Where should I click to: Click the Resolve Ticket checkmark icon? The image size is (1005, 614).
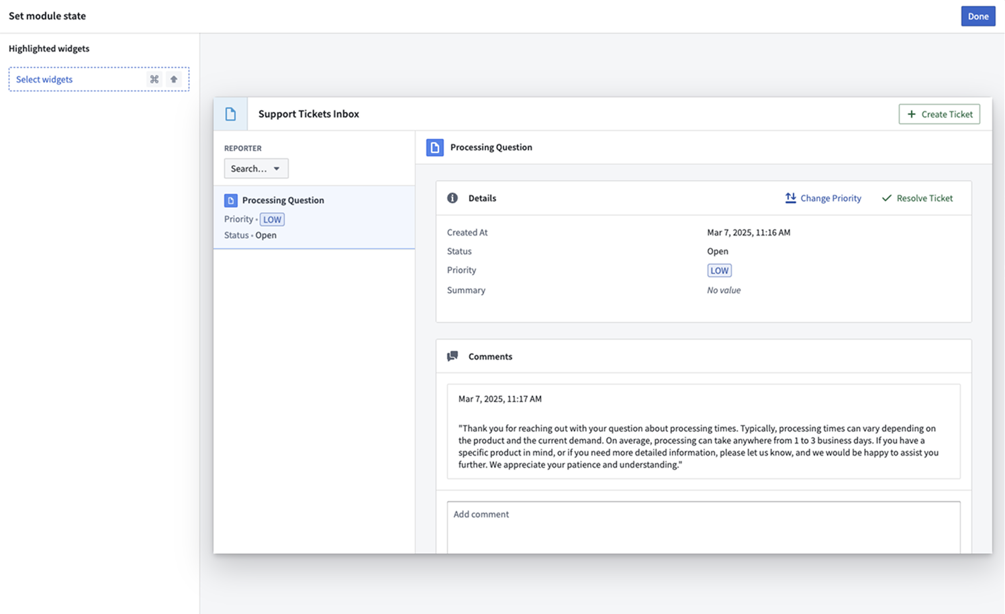pyautogui.click(x=887, y=198)
